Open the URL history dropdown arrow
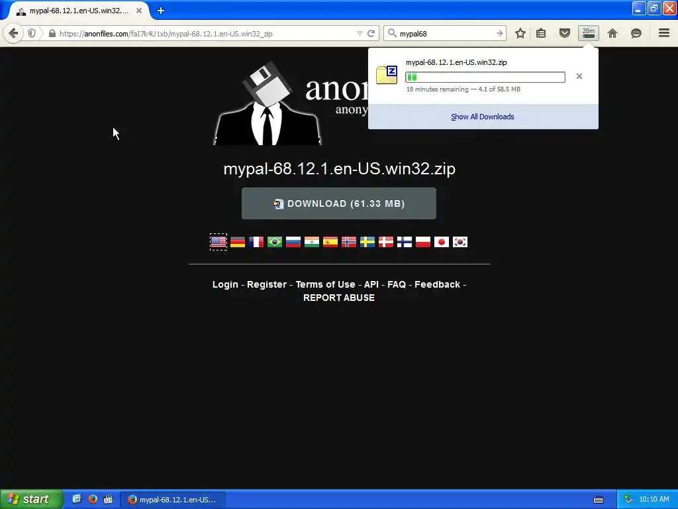678x509 pixels. 359,33
